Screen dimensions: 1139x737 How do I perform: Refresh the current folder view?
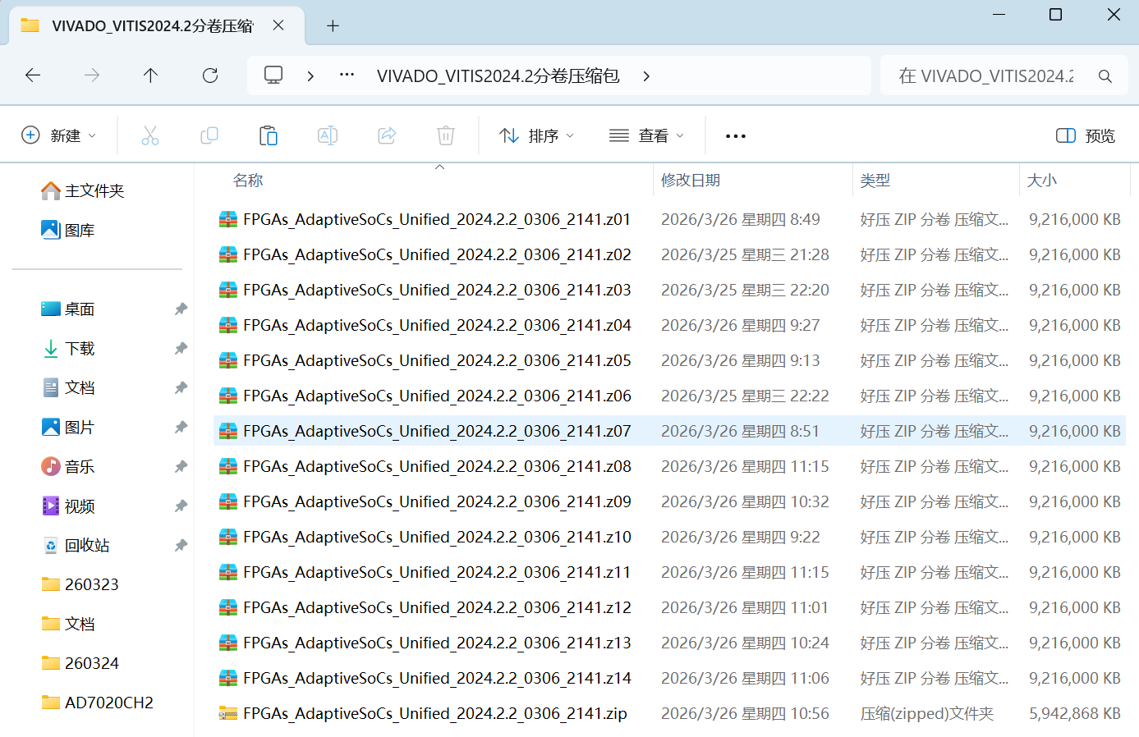pos(210,76)
